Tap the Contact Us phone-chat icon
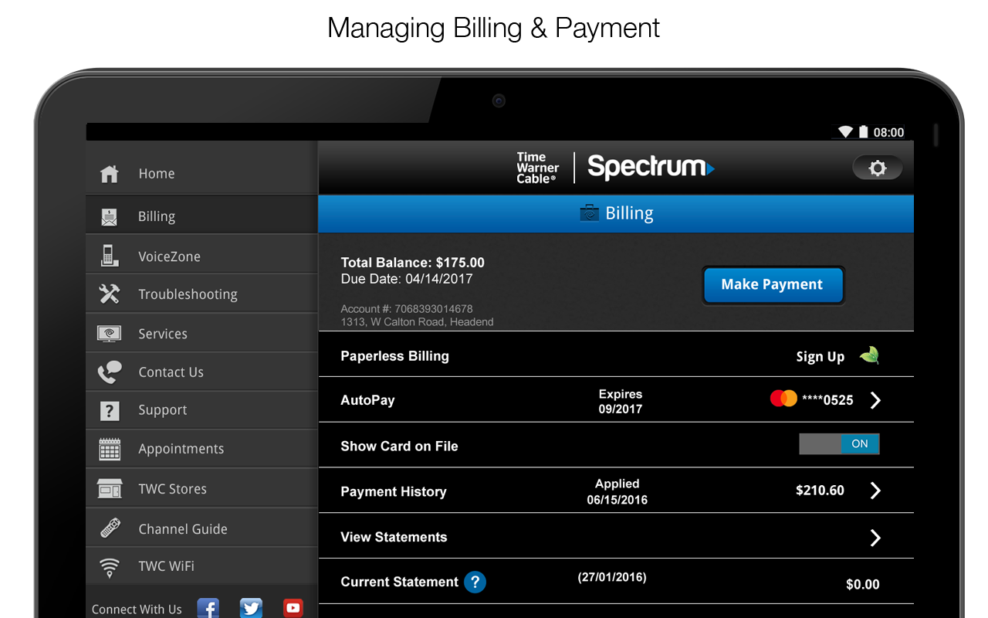This screenshot has height=618, width=988. click(110, 372)
